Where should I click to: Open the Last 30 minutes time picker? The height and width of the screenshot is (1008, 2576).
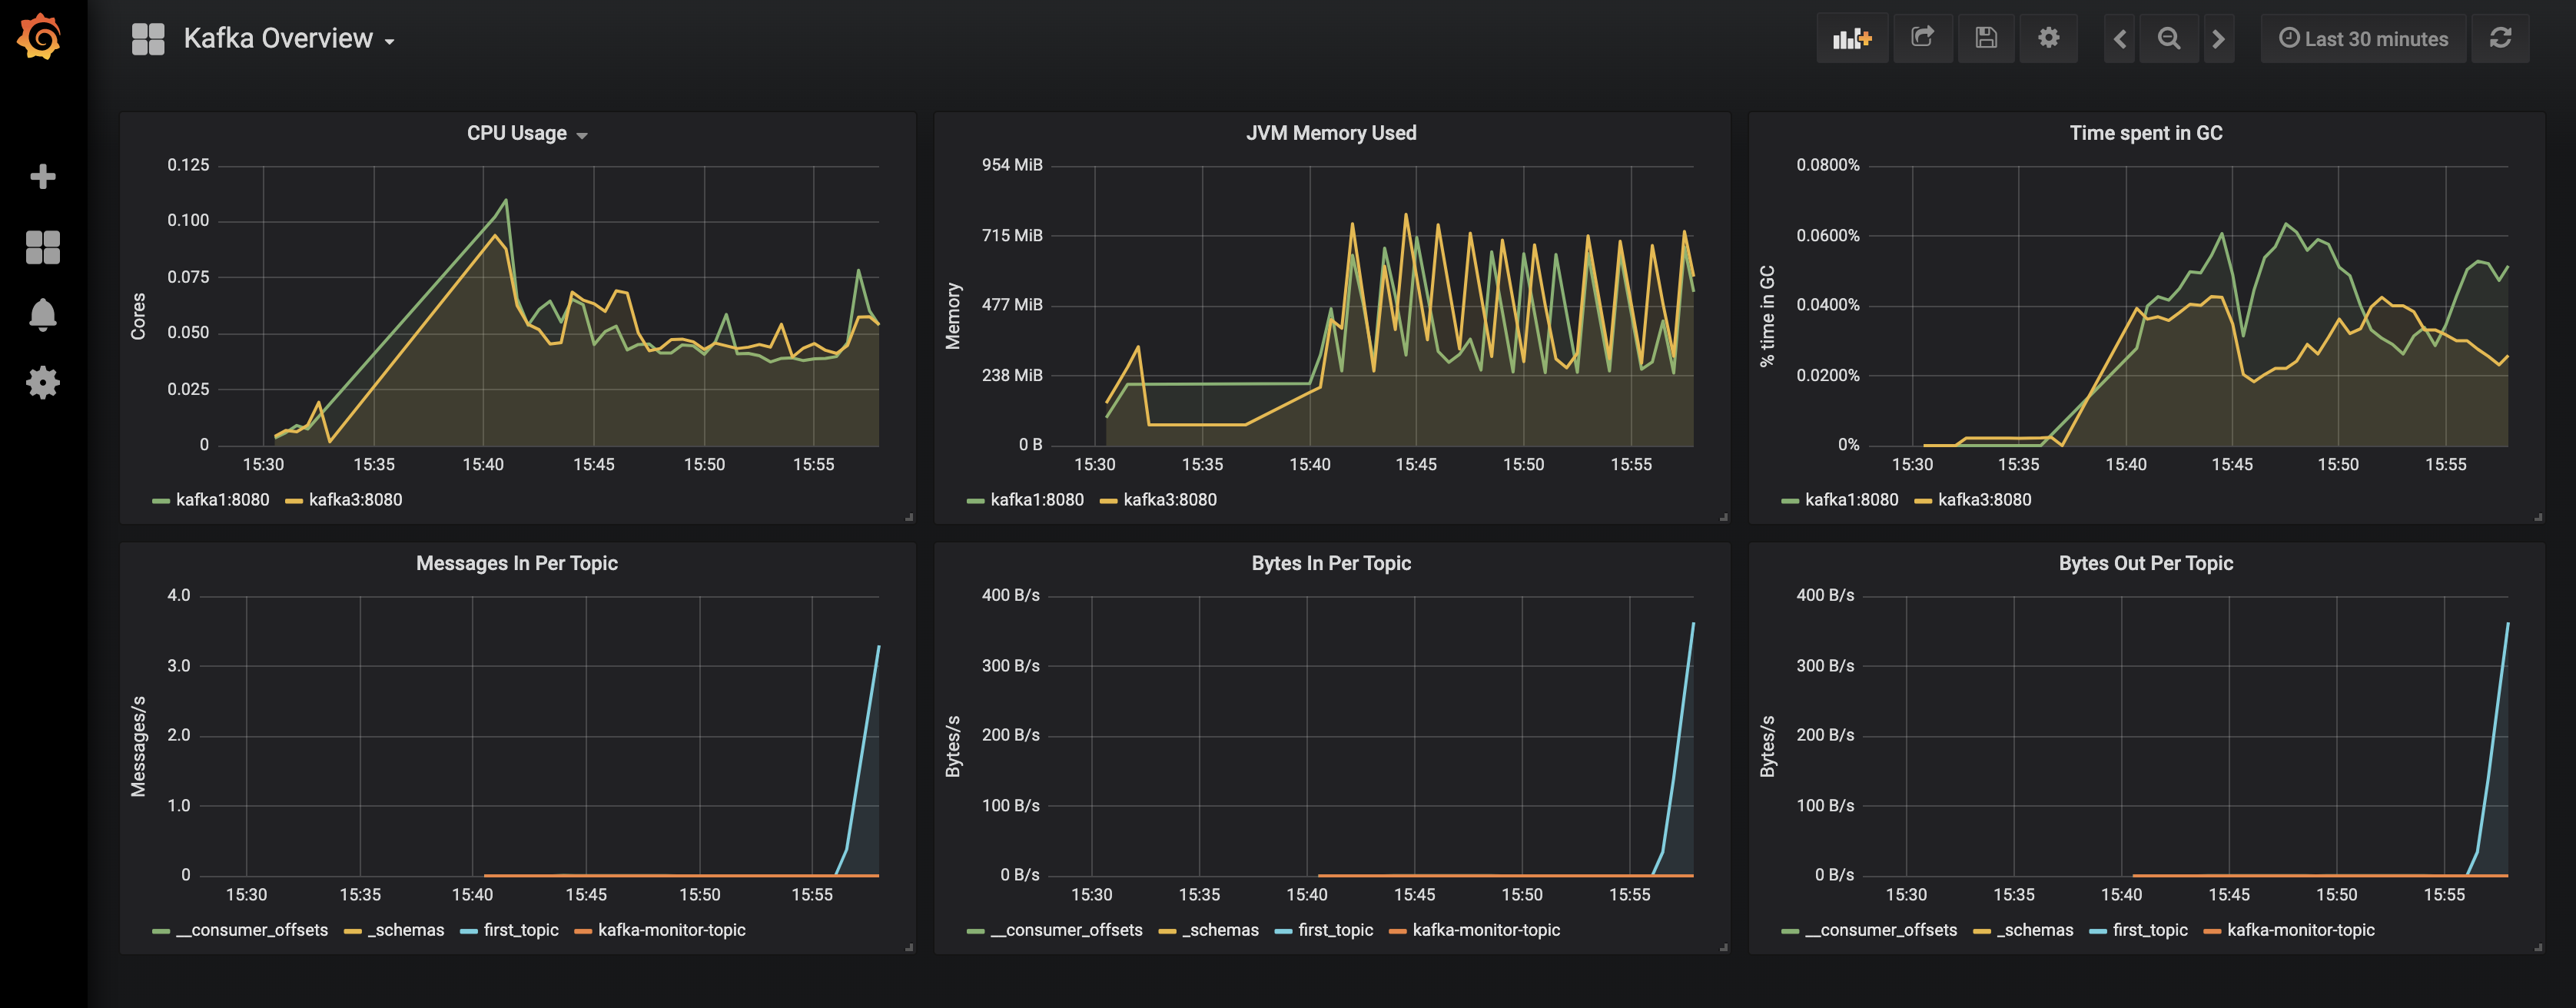click(x=2363, y=39)
